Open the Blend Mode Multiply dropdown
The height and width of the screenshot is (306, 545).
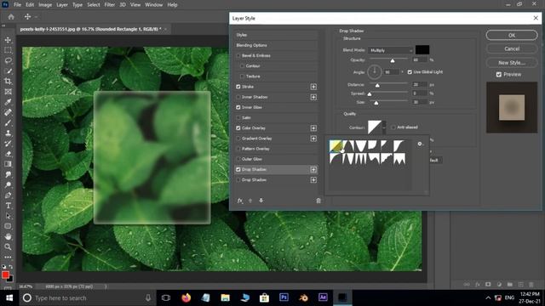coord(391,50)
